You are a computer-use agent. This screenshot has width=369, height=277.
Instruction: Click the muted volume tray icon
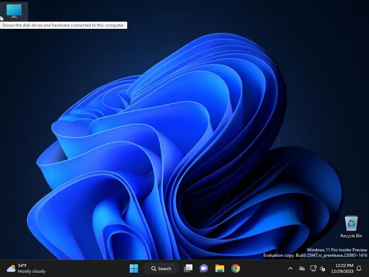pyautogui.click(x=323, y=268)
